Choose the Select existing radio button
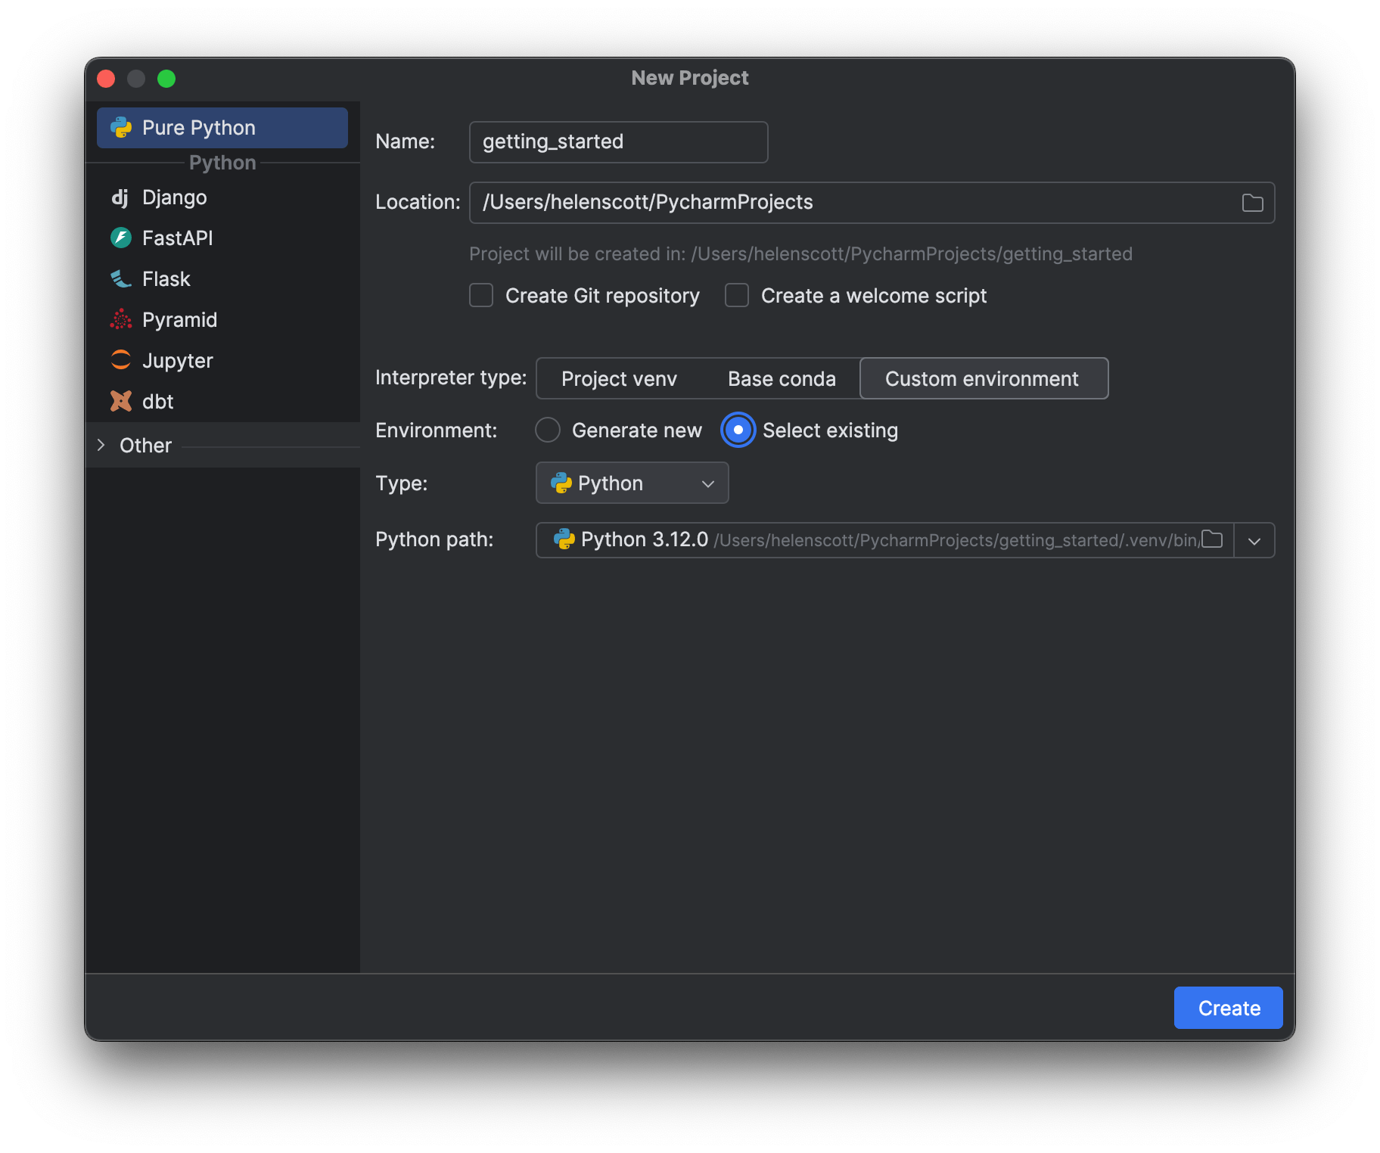The width and height of the screenshot is (1380, 1153). click(738, 430)
